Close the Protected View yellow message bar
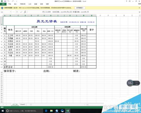This screenshot has height=113, width=141. [139, 8]
